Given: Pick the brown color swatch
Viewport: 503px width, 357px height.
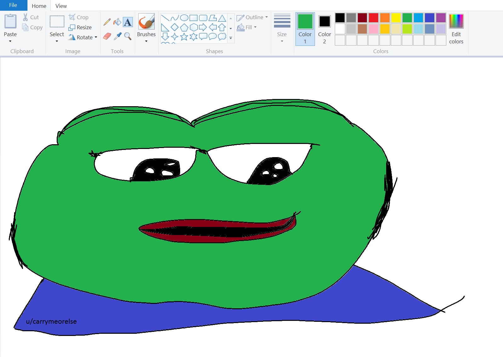Looking at the screenshot, I should [362, 29].
